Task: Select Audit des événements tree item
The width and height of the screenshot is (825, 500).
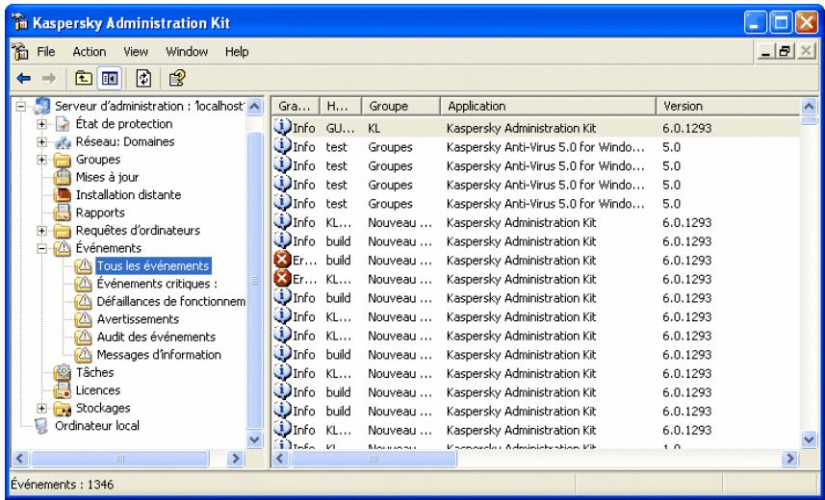Action: click(x=156, y=337)
